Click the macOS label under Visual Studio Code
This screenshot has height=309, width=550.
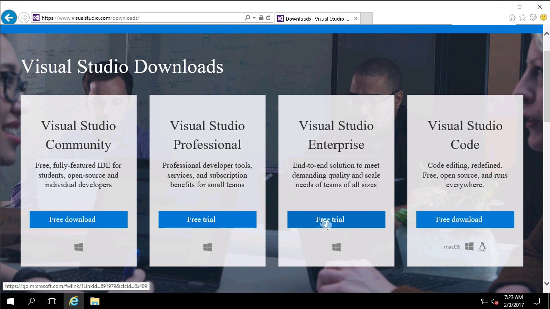click(452, 247)
